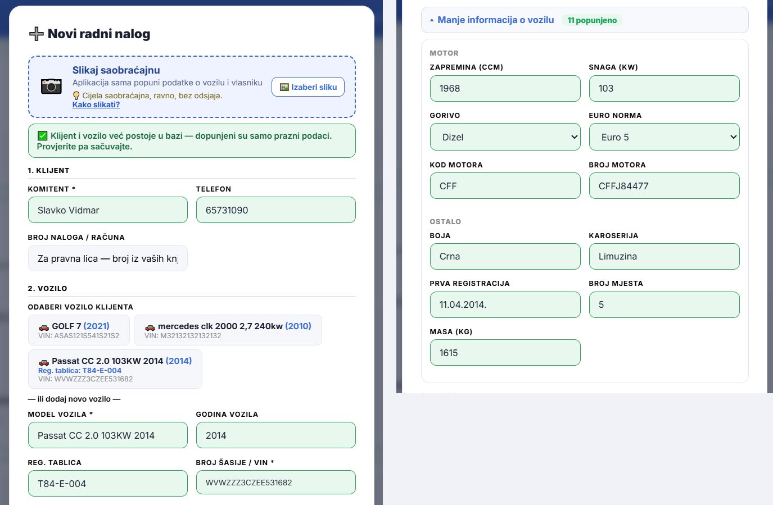
Task: Click the Broj naloga / računa field
Action: (108, 258)
